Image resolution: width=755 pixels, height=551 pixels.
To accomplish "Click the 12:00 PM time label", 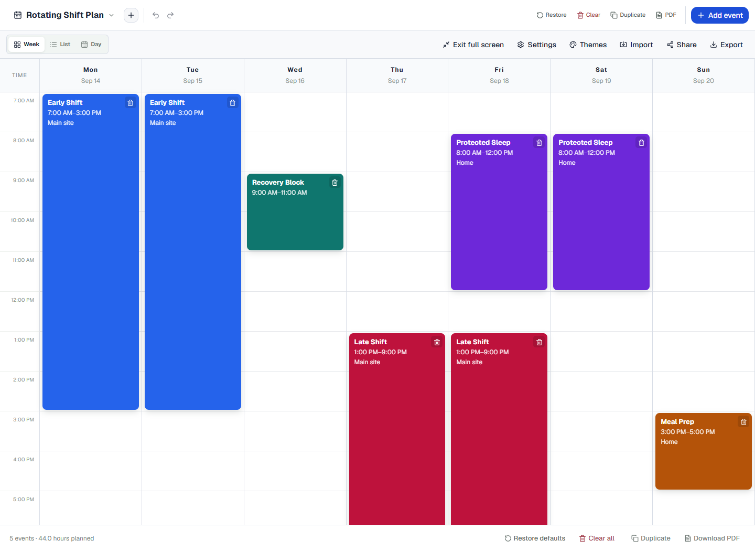I will [x=23, y=300].
